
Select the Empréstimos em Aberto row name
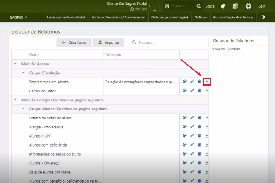coord(49,82)
